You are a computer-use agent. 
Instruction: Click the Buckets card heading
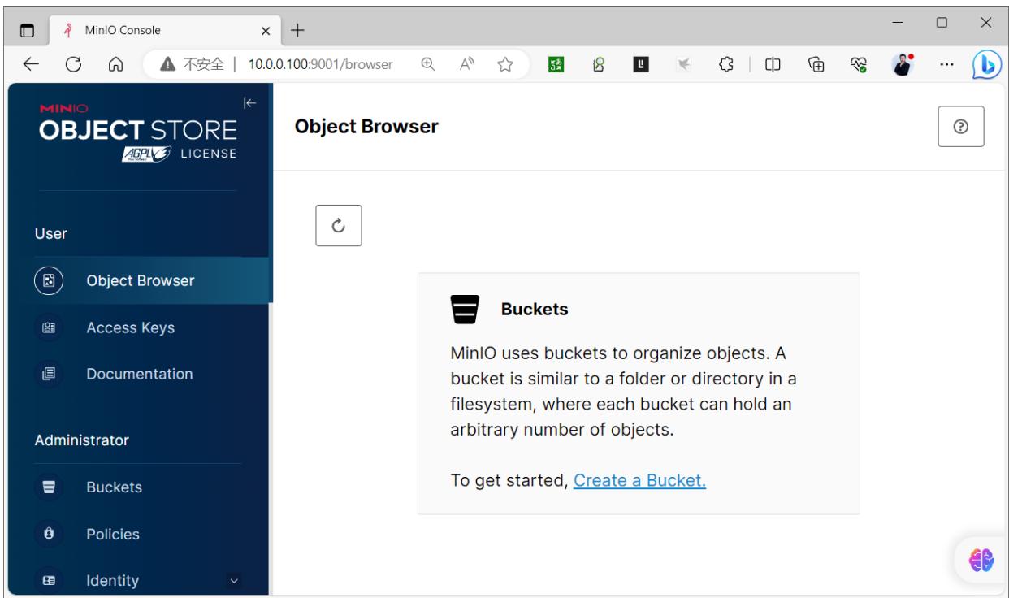(x=535, y=309)
